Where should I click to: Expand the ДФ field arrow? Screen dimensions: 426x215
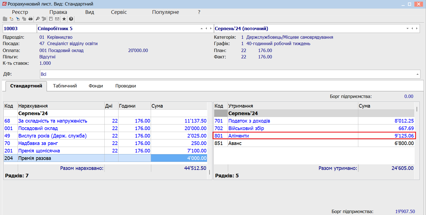(x=417, y=74)
